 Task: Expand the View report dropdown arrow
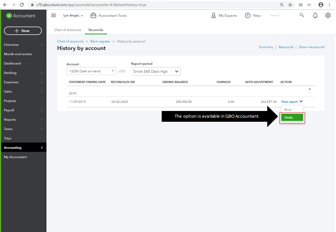click(x=301, y=101)
